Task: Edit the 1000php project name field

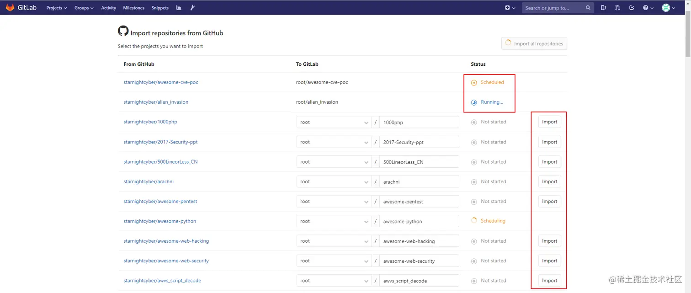Action: click(x=419, y=122)
